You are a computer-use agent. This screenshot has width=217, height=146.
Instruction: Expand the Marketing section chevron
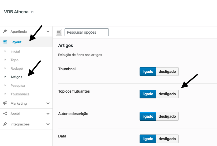click(48, 103)
